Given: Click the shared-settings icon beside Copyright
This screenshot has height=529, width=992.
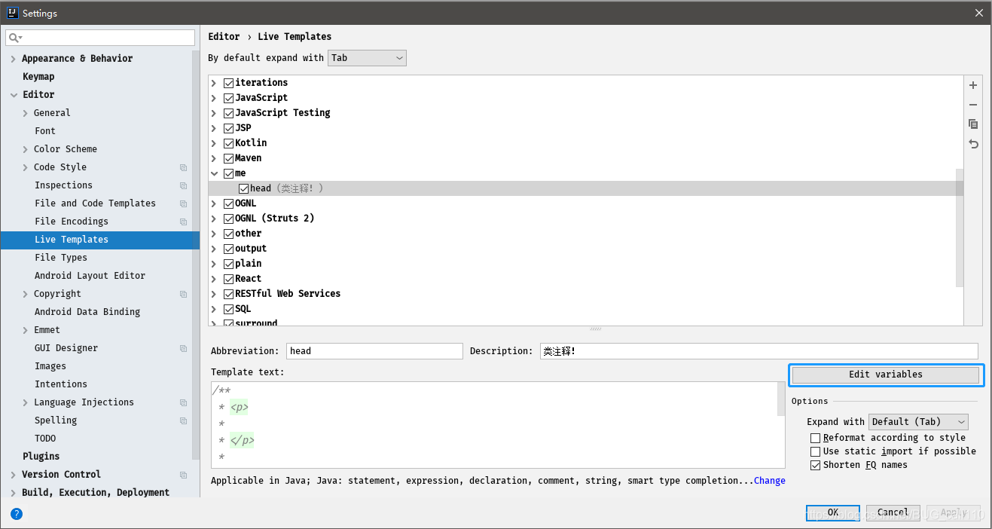Looking at the screenshot, I should [182, 293].
